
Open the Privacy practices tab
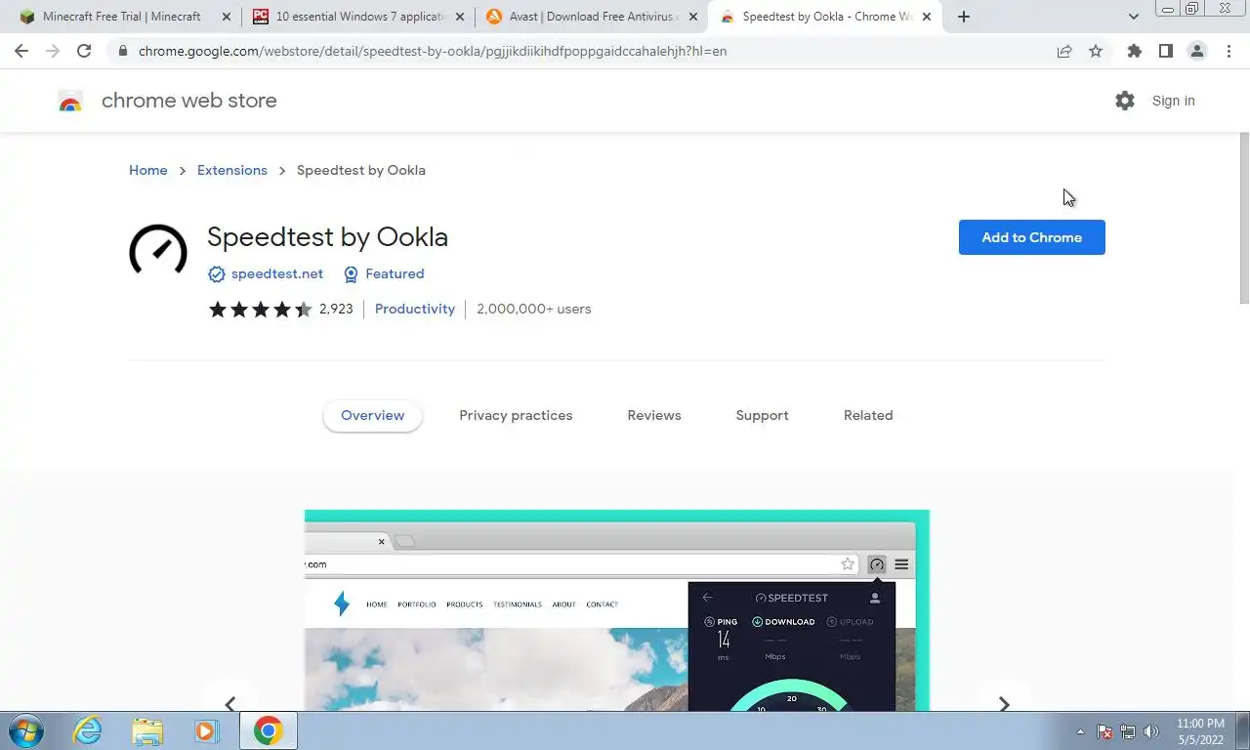click(516, 415)
